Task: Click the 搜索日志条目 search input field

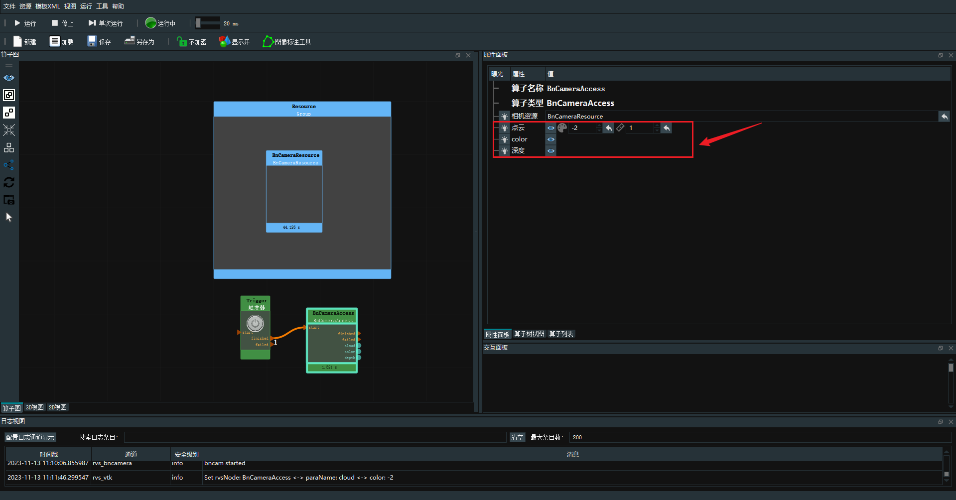Action: 315,437
